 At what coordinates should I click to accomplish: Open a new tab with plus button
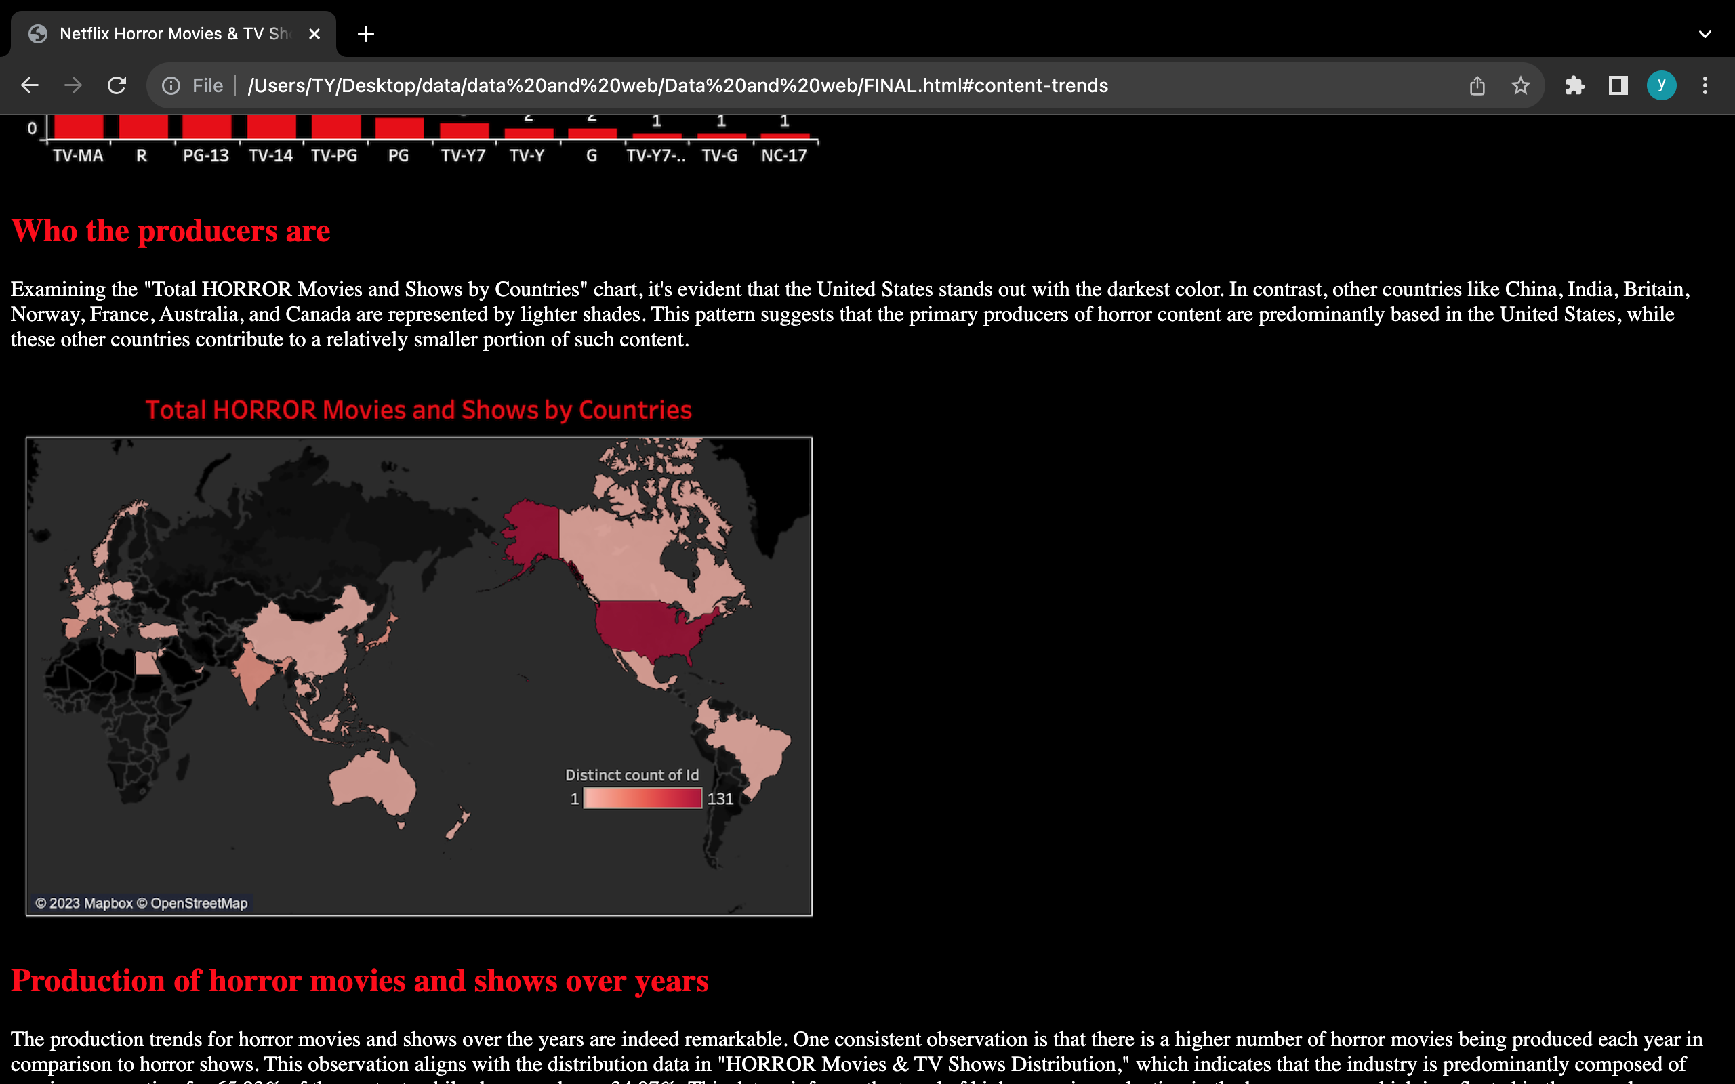click(x=366, y=34)
